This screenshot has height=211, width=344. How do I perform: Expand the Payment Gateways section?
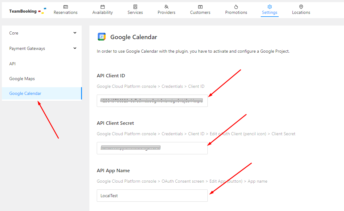pyautogui.click(x=27, y=48)
